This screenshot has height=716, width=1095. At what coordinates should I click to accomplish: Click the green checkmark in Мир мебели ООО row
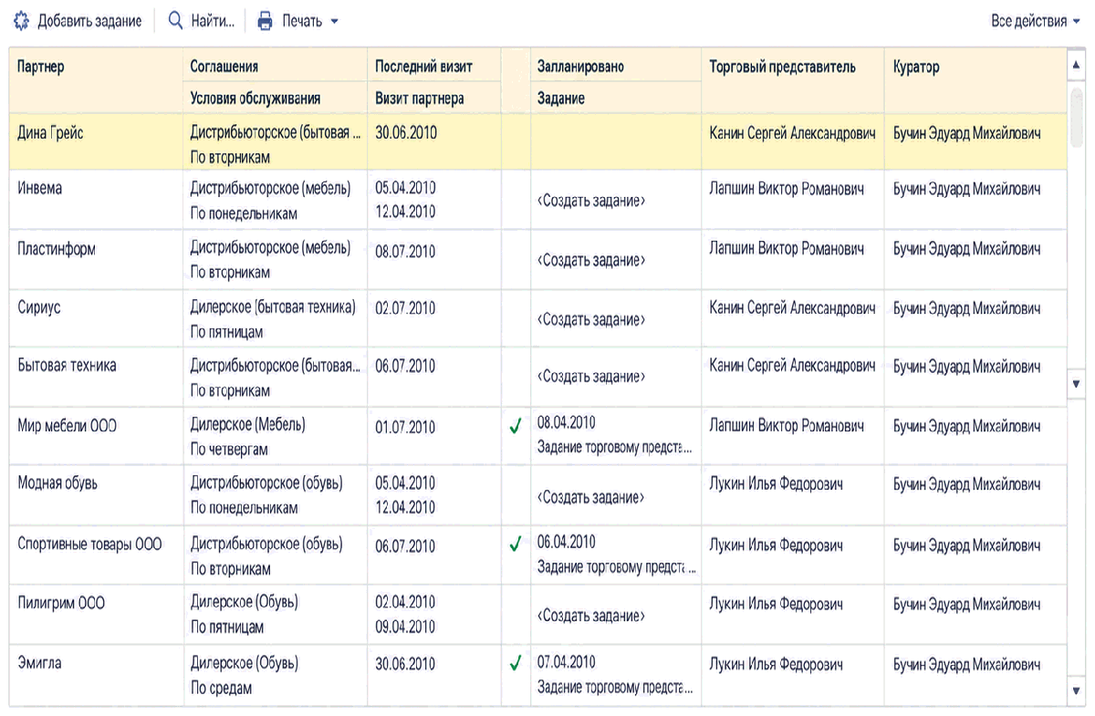(516, 427)
